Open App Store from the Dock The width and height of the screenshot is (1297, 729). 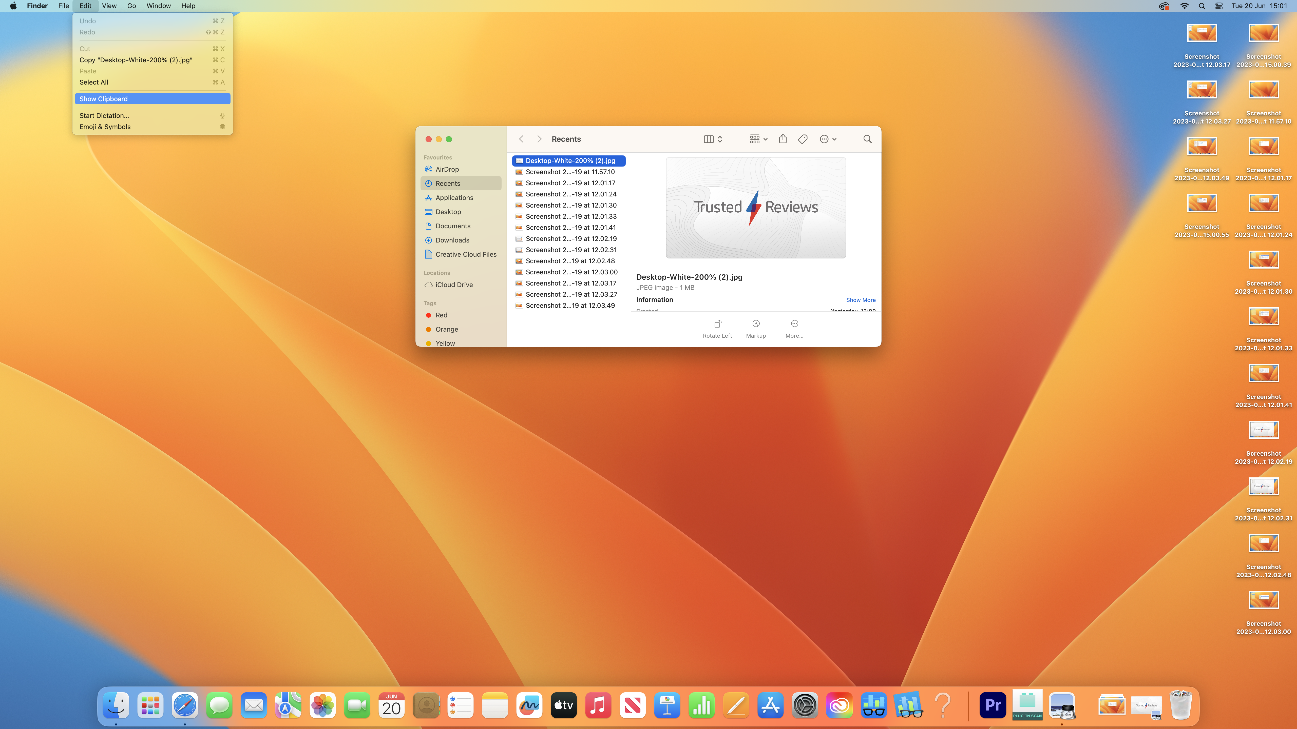pos(770,705)
